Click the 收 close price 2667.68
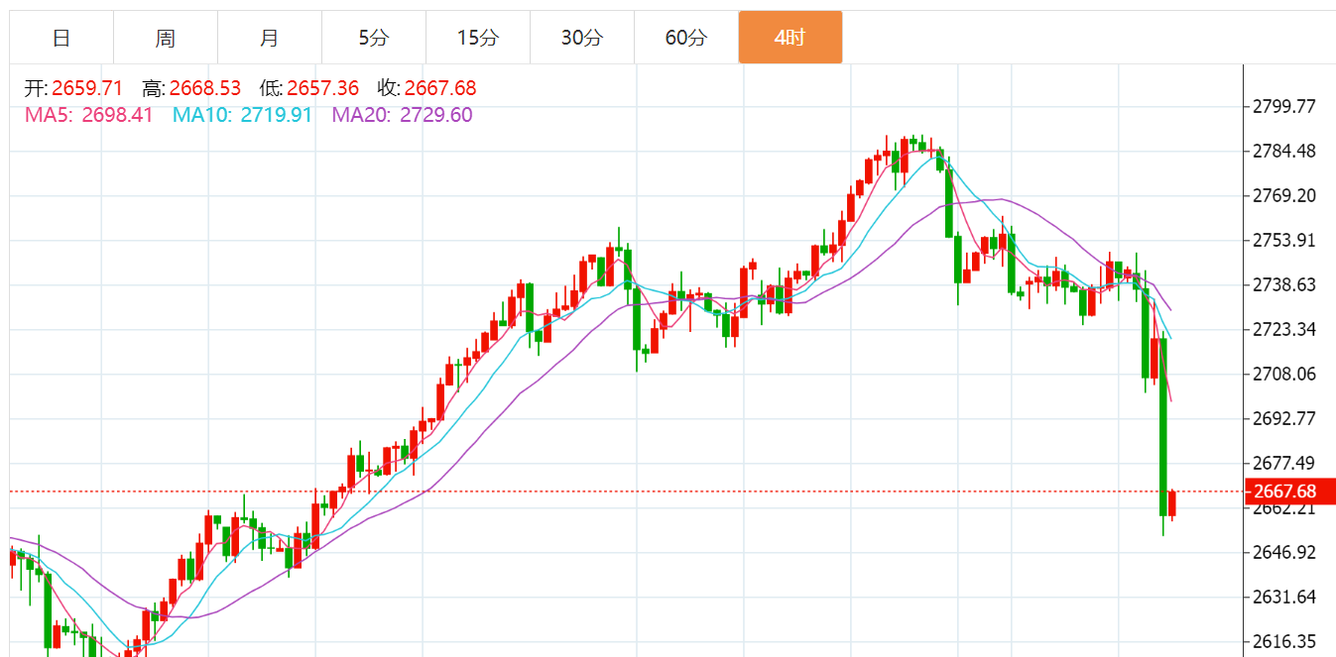1336x657 pixels. [440, 88]
